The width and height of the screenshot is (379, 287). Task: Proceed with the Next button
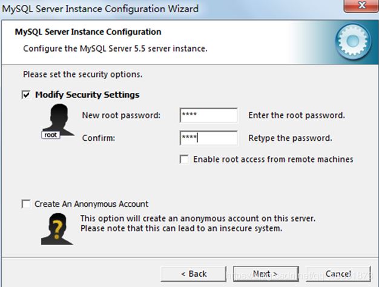(x=265, y=274)
